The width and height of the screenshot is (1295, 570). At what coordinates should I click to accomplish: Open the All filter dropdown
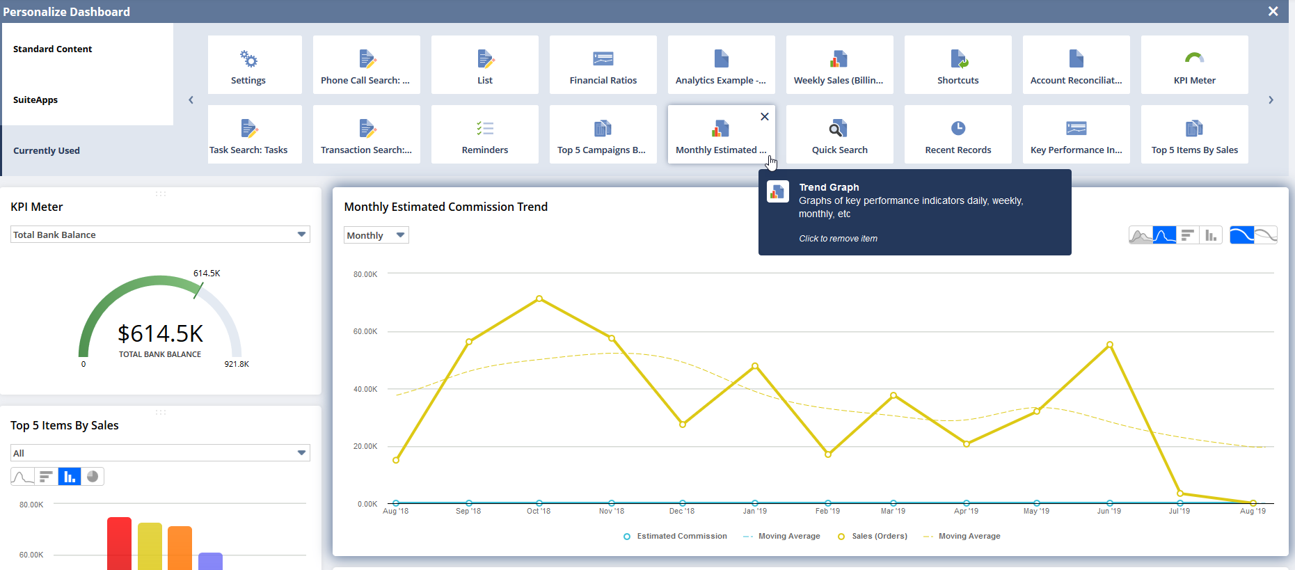(160, 453)
